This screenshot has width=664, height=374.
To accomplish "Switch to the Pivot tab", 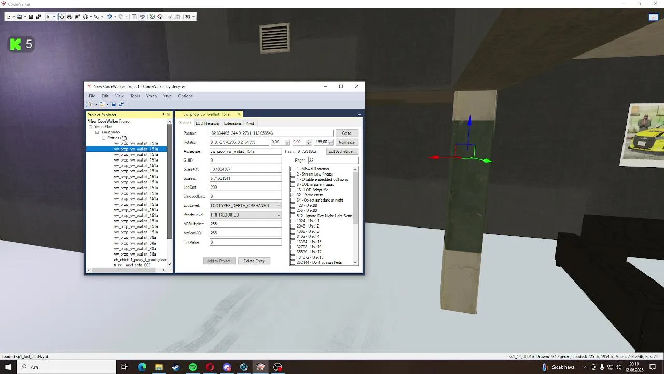I will coord(250,124).
